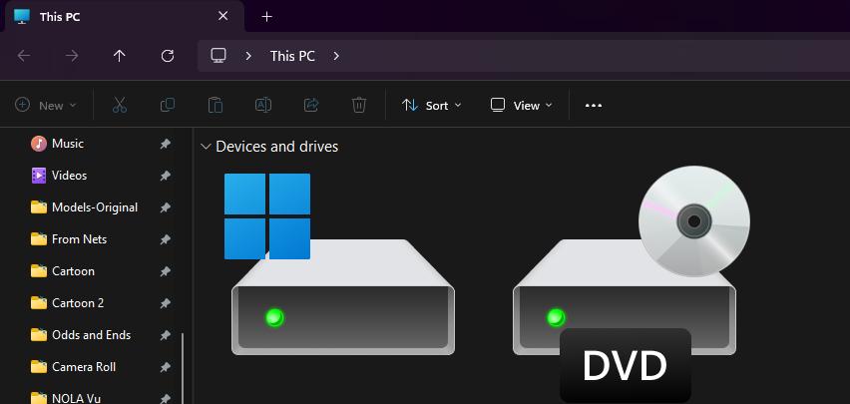Open the New dropdown menu

coord(46,105)
